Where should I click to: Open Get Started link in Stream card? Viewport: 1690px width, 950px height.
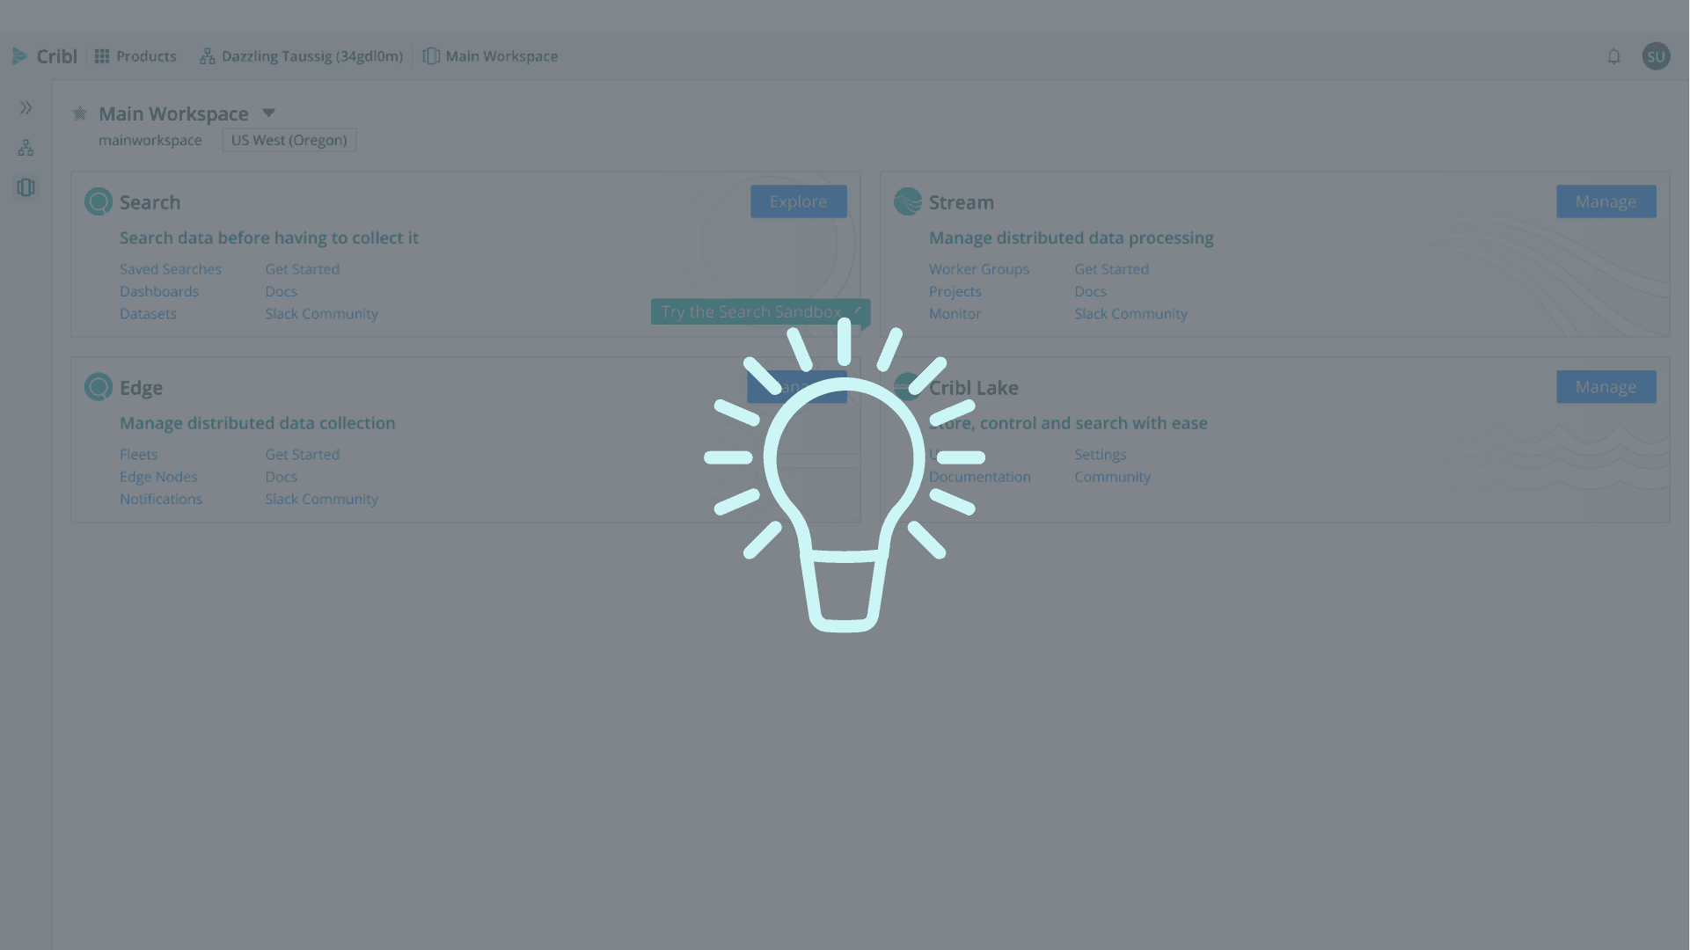pyautogui.click(x=1111, y=269)
